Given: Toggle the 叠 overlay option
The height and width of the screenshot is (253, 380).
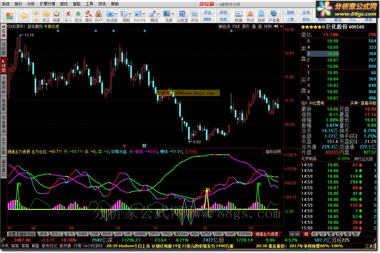Looking at the screenshot, I should point(254,26).
